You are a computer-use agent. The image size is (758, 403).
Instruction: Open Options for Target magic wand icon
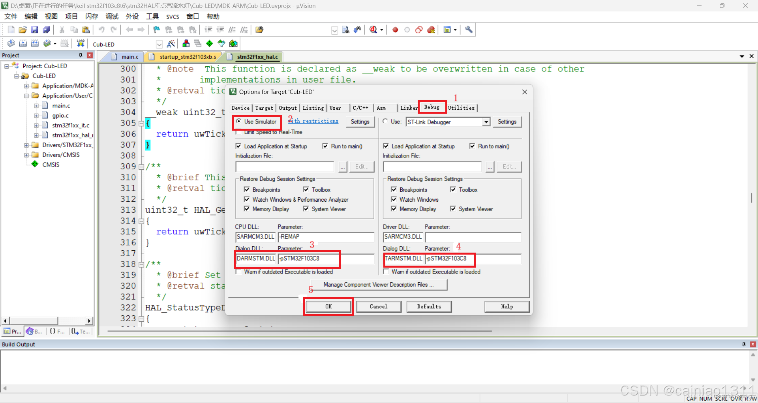click(x=171, y=43)
